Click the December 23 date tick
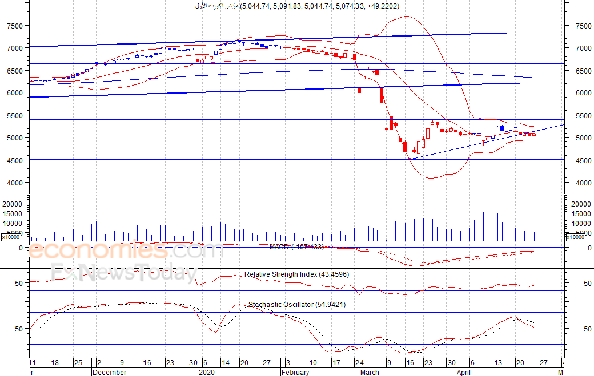Viewport: 594px width, 376px height. (170, 363)
